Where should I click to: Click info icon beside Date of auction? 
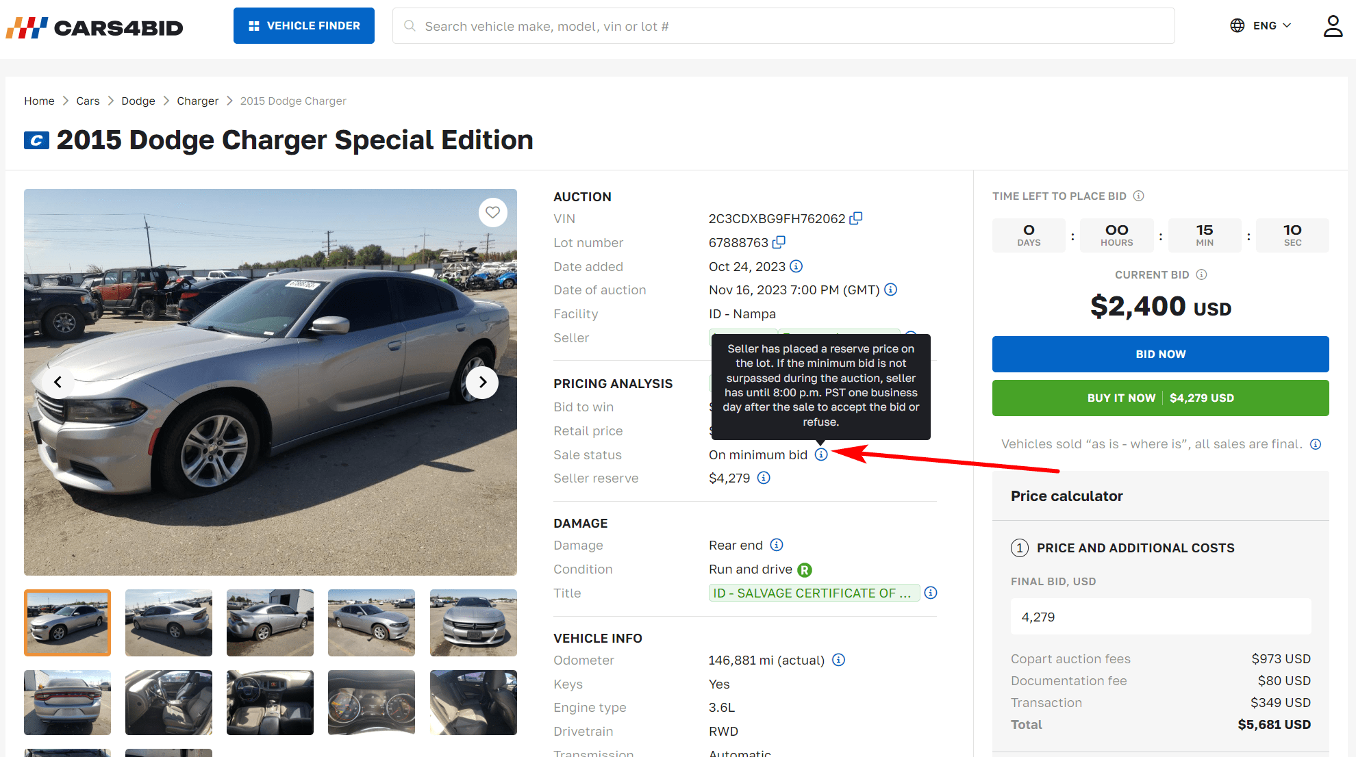point(890,290)
